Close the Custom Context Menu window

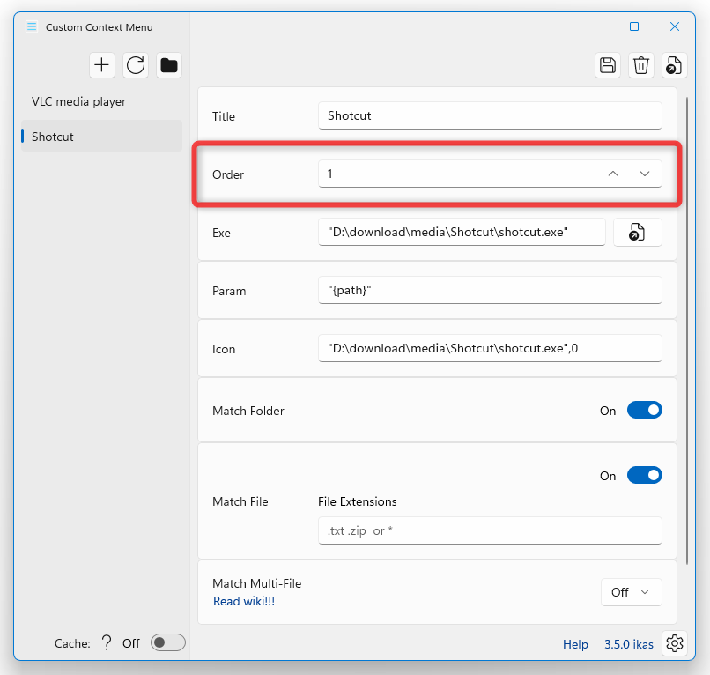[x=675, y=26]
